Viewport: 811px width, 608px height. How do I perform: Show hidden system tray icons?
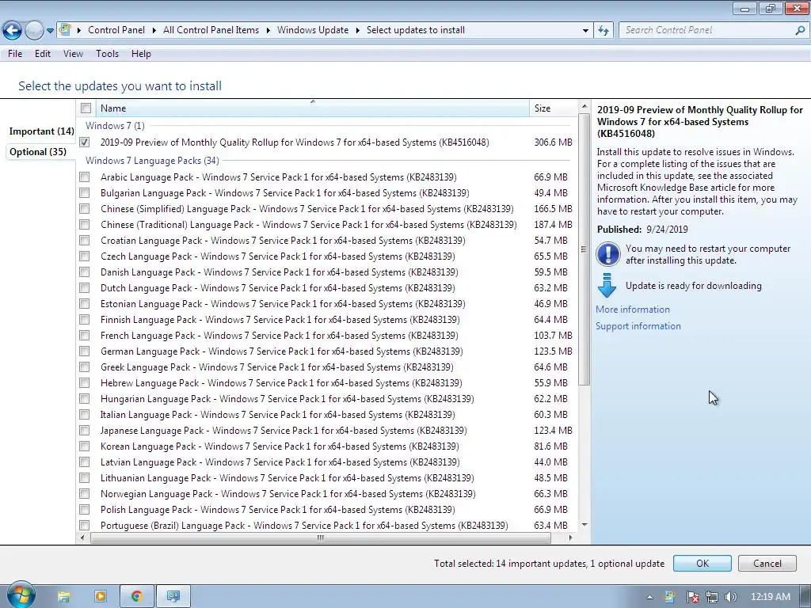coord(649,597)
